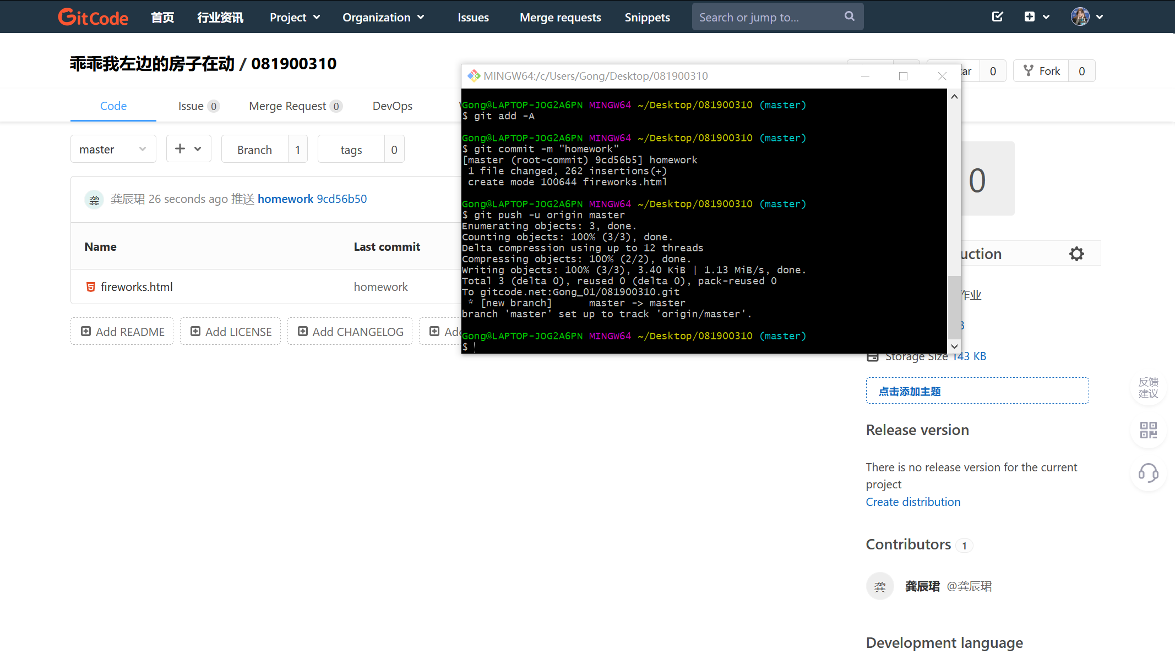Switch to the Merge Request tab
This screenshot has height=666, width=1175.
point(295,106)
